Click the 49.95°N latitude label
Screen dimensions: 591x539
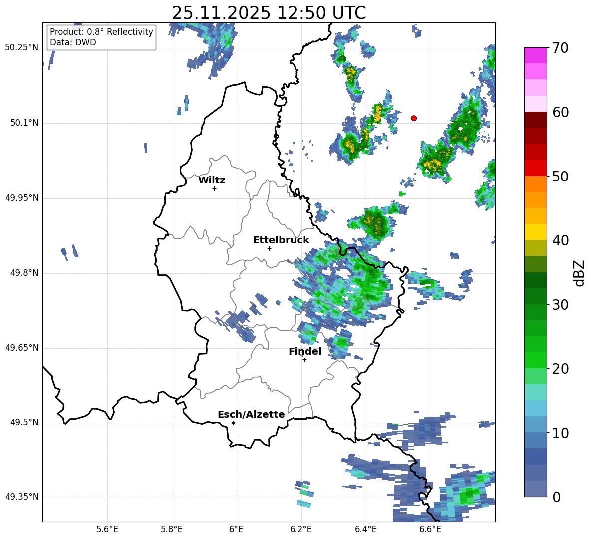click(22, 198)
